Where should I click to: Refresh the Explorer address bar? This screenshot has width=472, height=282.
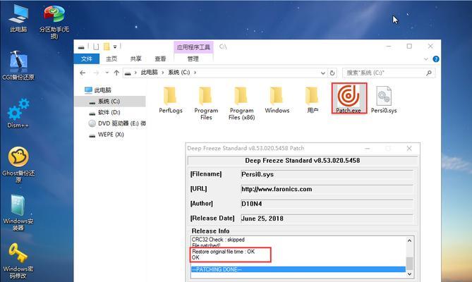(x=332, y=73)
